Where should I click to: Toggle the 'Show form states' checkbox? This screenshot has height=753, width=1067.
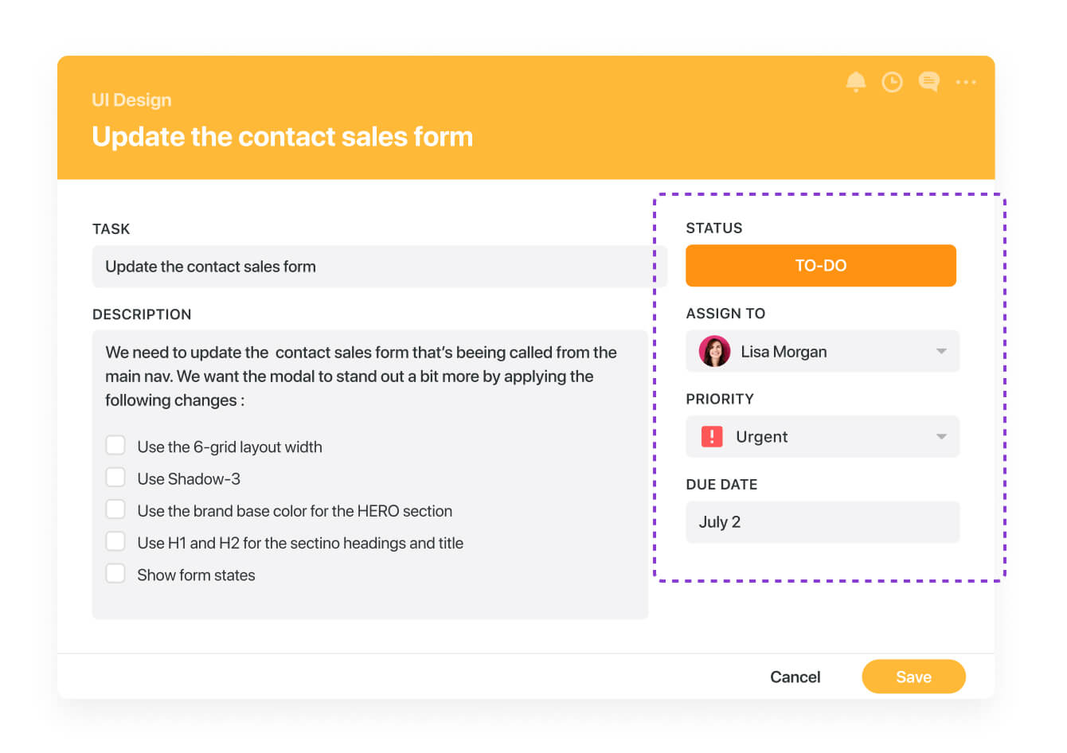coord(115,574)
